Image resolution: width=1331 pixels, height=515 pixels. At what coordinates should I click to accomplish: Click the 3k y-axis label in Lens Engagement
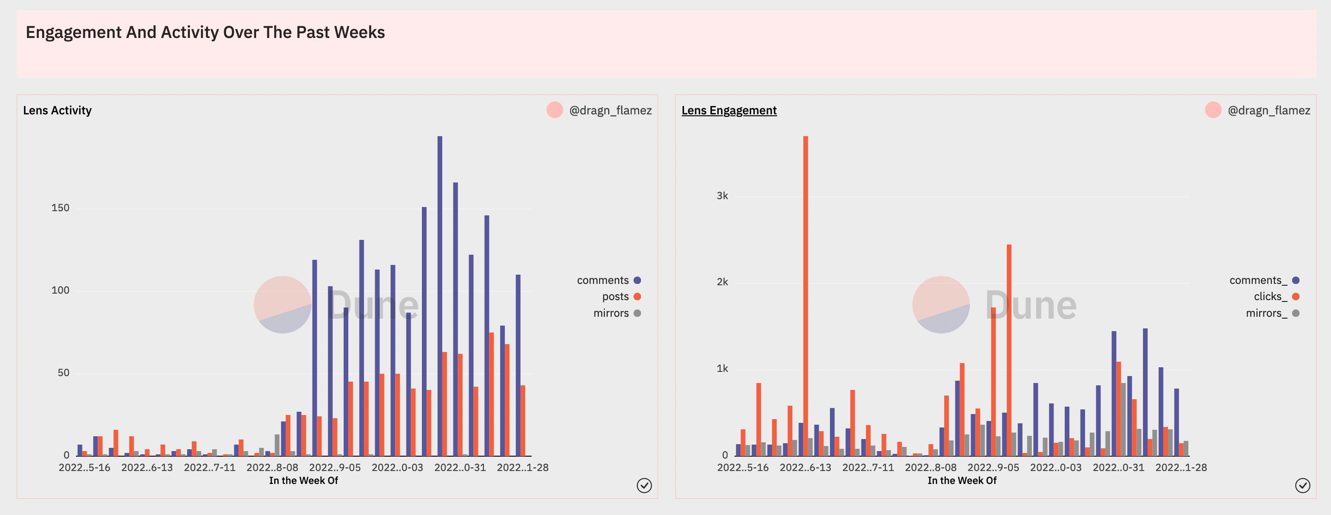pos(722,196)
